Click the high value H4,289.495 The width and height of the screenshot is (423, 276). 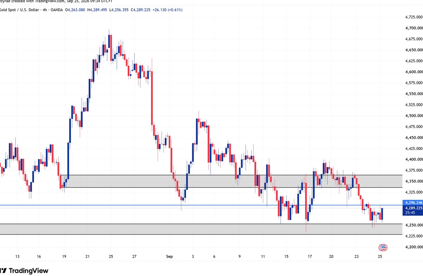point(97,10)
